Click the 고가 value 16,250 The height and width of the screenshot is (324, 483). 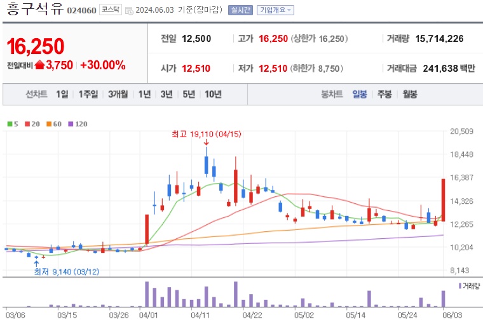pos(273,39)
